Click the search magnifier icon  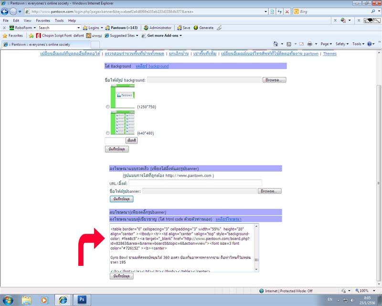373,11
